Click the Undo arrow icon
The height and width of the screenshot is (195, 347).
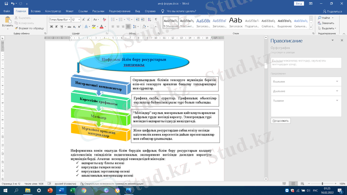point(13,3)
